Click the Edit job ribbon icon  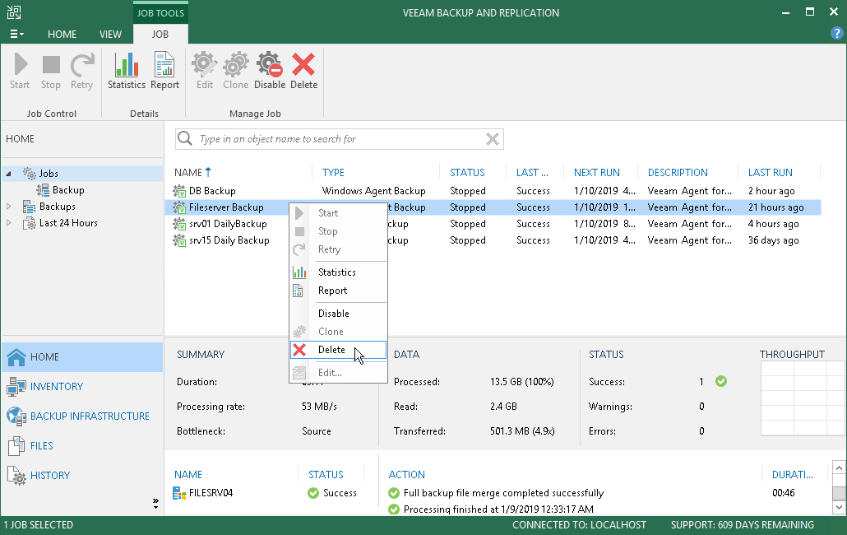pos(205,71)
